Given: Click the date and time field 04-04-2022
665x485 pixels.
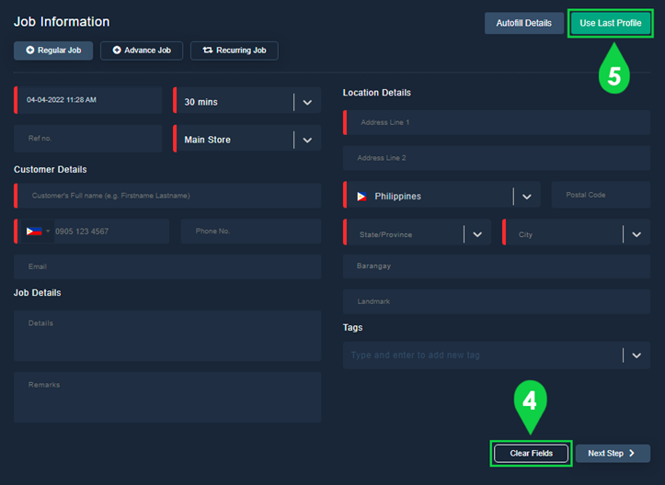Looking at the screenshot, I should pyautogui.click(x=87, y=100).
